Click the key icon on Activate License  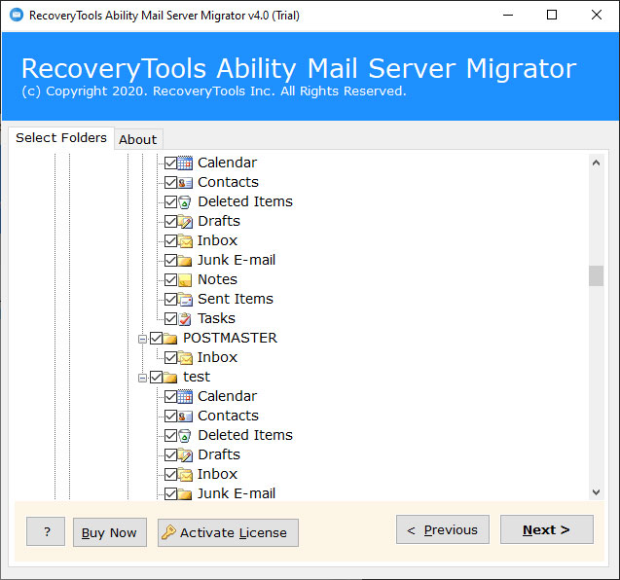(x=168, y=532)
